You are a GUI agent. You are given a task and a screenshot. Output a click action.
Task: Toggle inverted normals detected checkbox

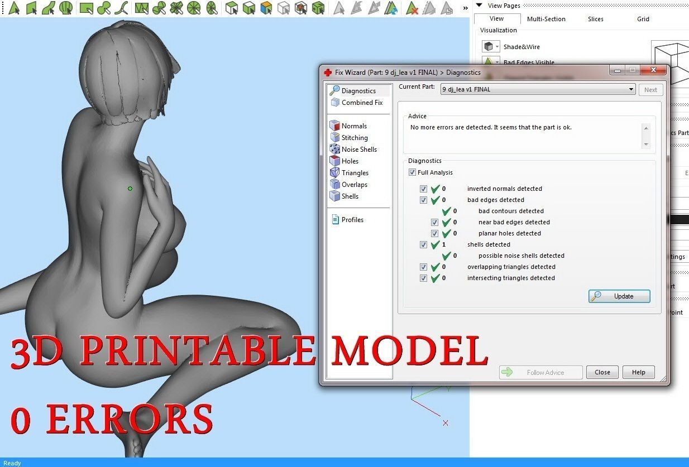[423, 189]
